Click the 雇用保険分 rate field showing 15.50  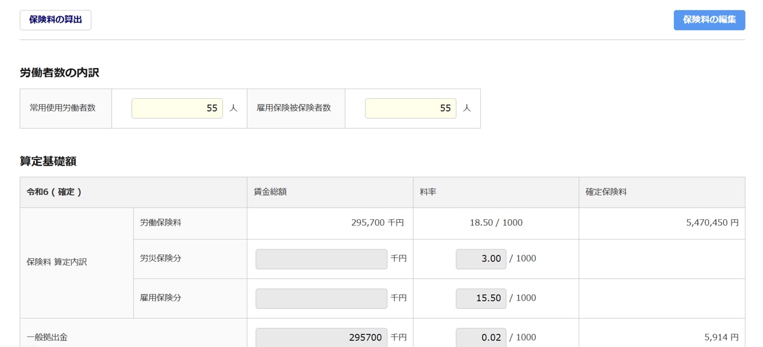[481, 298]
